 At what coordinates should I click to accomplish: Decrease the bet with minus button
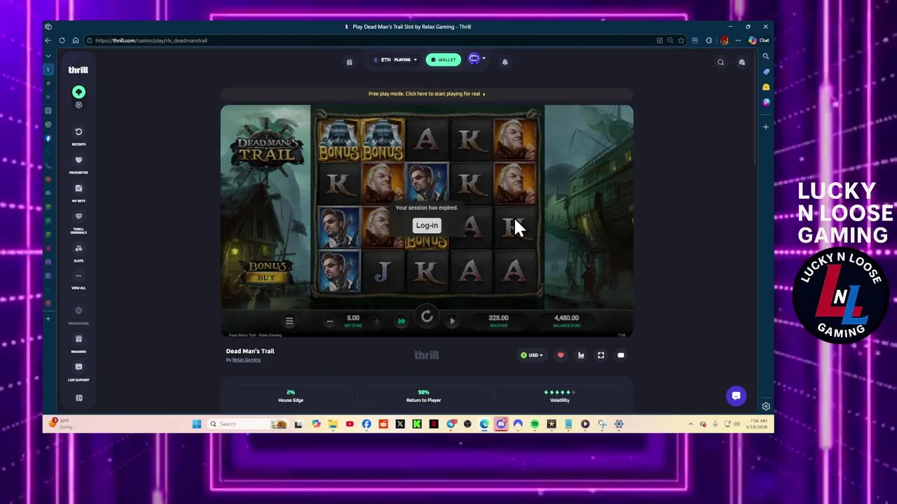tap(329, 321)
